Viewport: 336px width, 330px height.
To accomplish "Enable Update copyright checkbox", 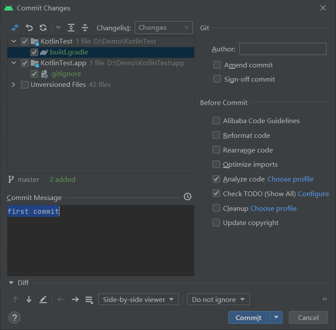I will coord(216,222).
